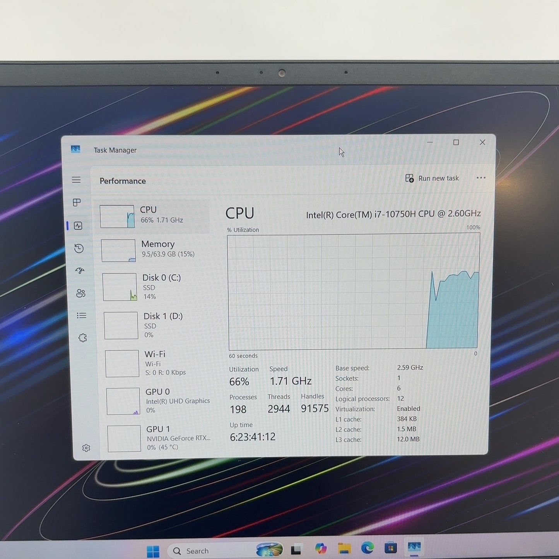Open File Explorer from taskbar
This screenshot has width=559, height=559.
(x=344, y=548)
